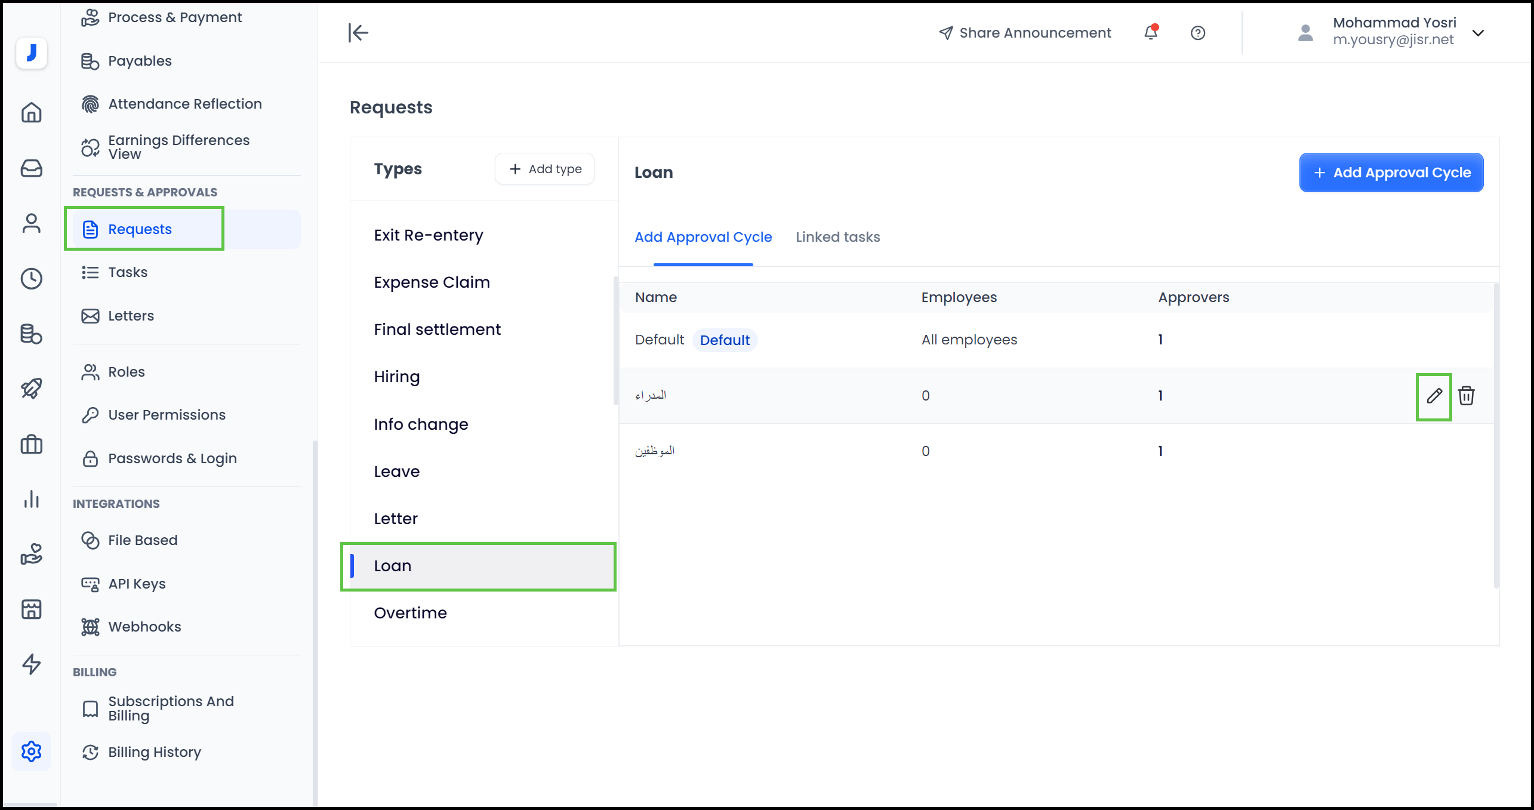Click the settings gear icon in the left rail
The image size is (1534, 810).
point(31,751)
